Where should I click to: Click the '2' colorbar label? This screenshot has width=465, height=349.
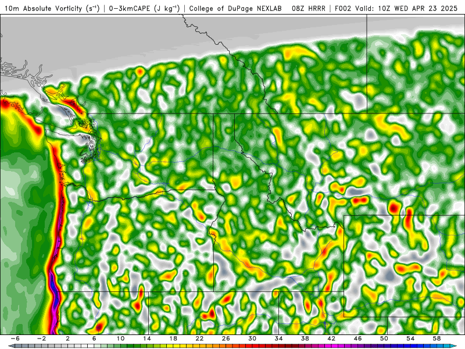tap(67, 339)
